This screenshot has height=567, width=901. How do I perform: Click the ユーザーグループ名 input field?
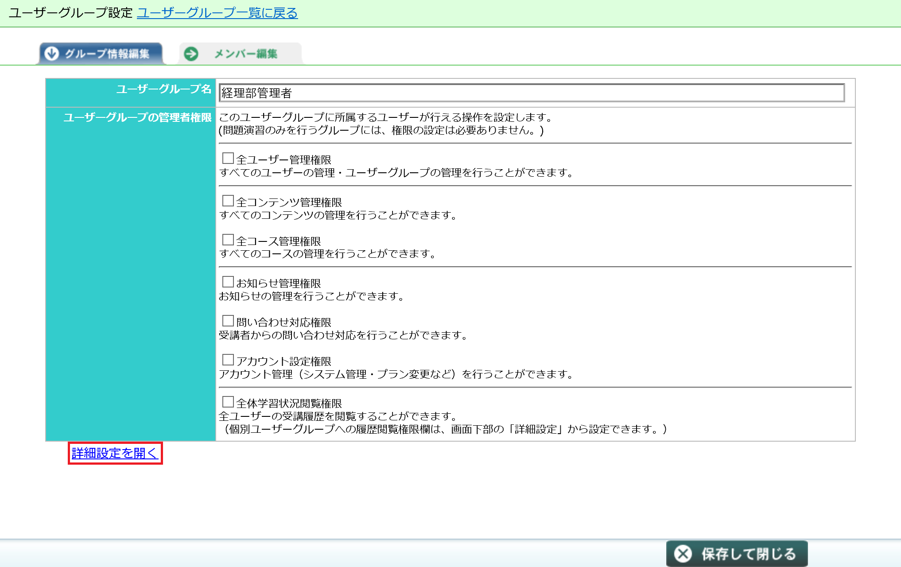pyautogui.click(x=532, y=93)
